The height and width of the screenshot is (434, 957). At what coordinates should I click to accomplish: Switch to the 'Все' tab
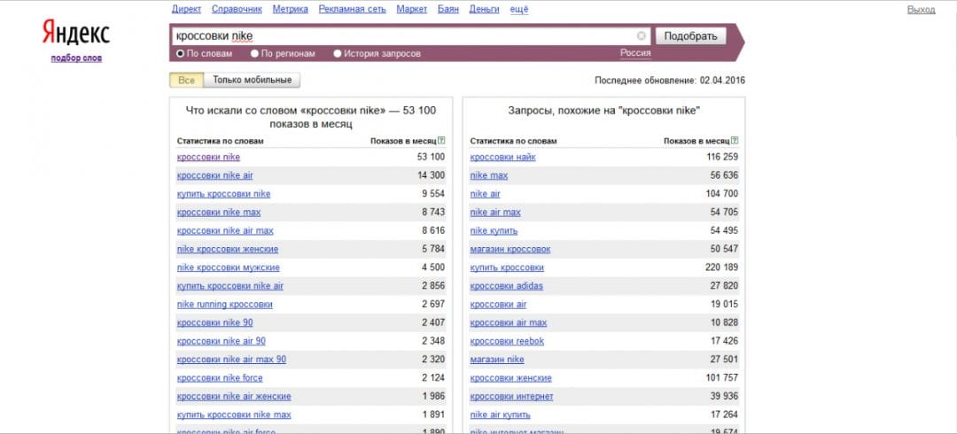187,80
